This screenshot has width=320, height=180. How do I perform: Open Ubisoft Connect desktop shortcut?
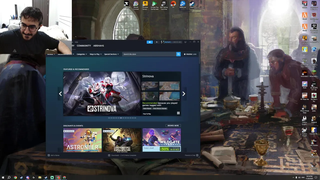(x=136, y=5)
